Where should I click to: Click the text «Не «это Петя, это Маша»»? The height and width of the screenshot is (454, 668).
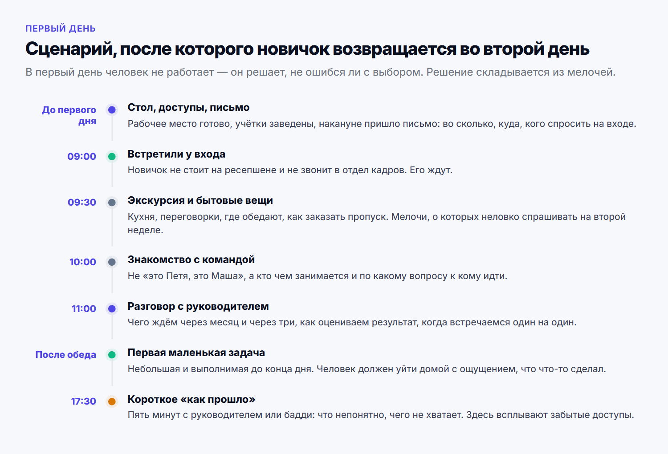coord(318,276)
